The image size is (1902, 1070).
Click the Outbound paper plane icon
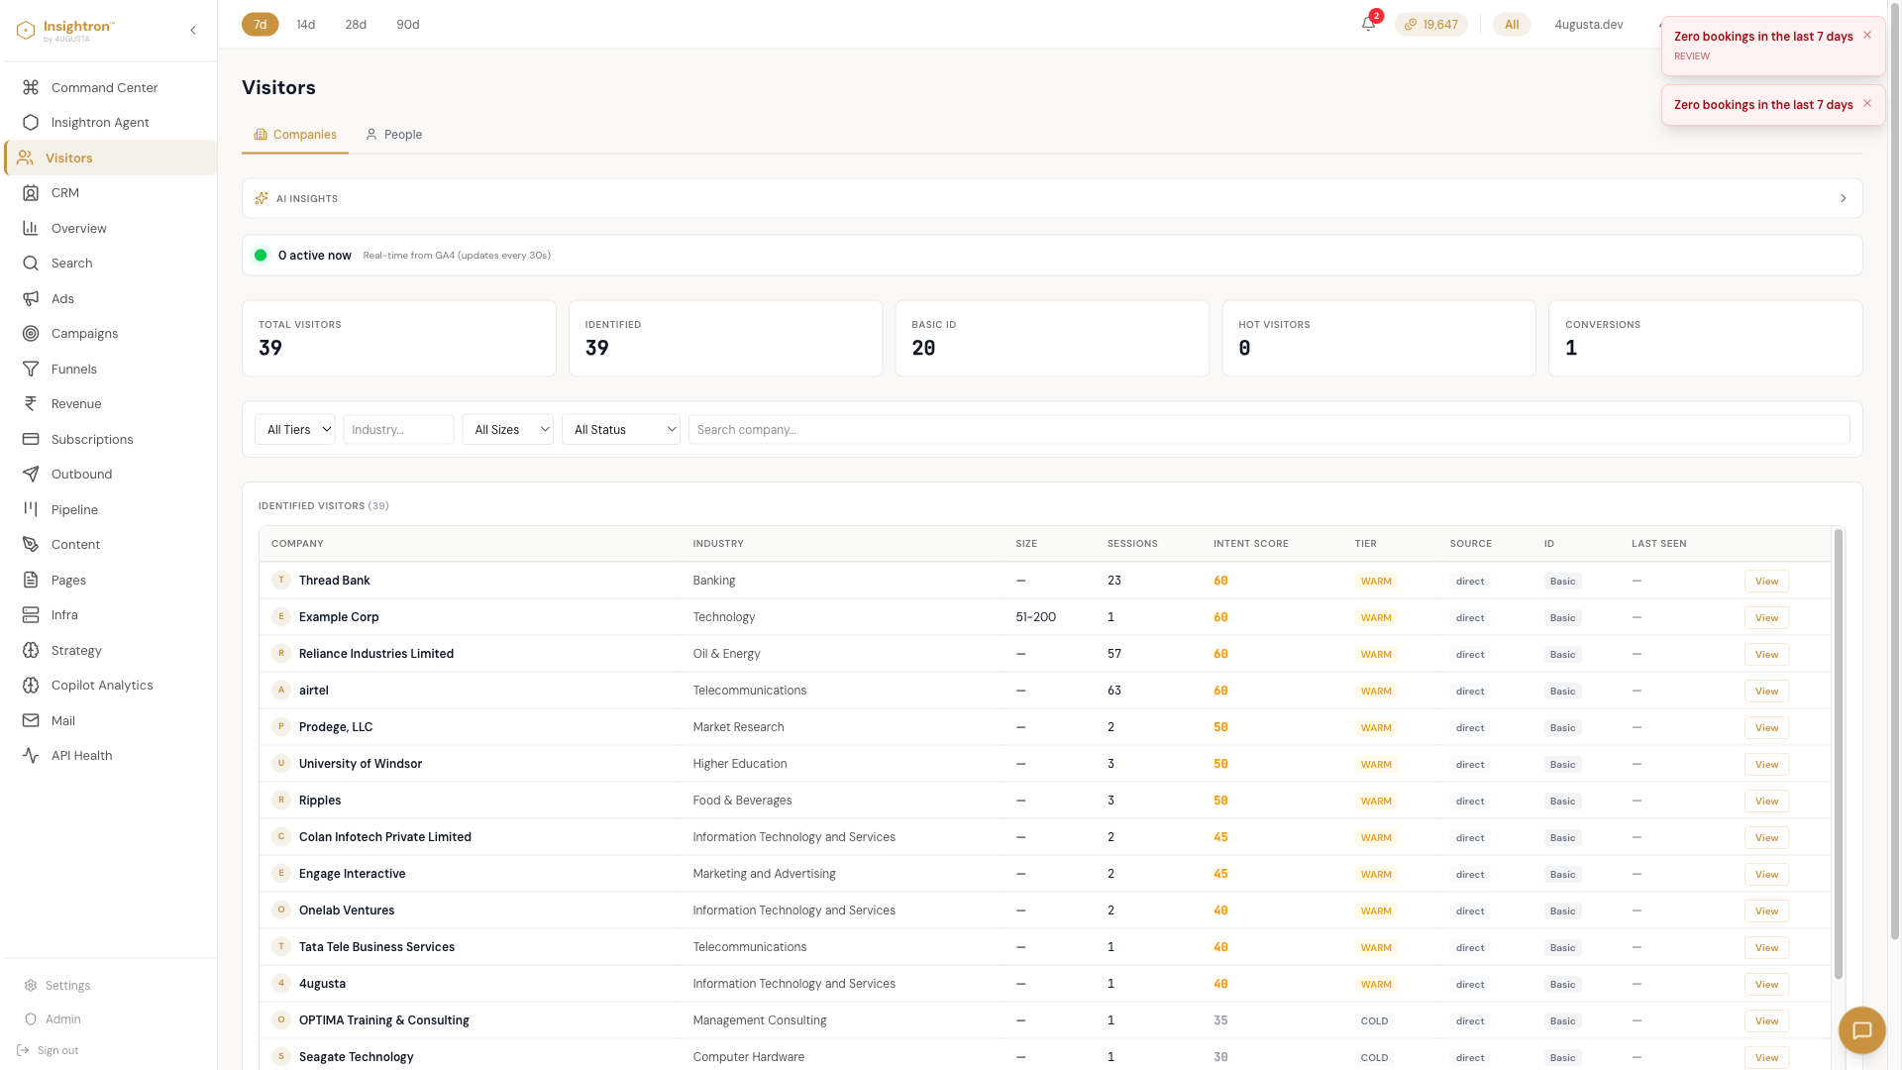pyautogui.click(x=31, y=474)
